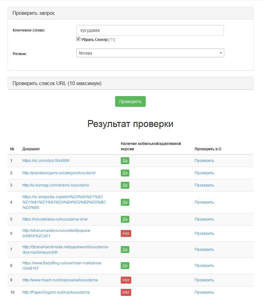Open the rukodelielux.ru kusudama-shar link
The height and width of the screenshot is (305, 264).
click(55, 219)
